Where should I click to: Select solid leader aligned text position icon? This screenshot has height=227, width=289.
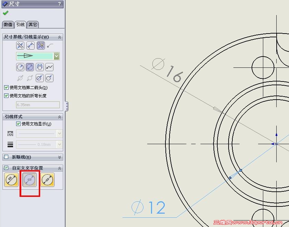(x=11, y=179)
